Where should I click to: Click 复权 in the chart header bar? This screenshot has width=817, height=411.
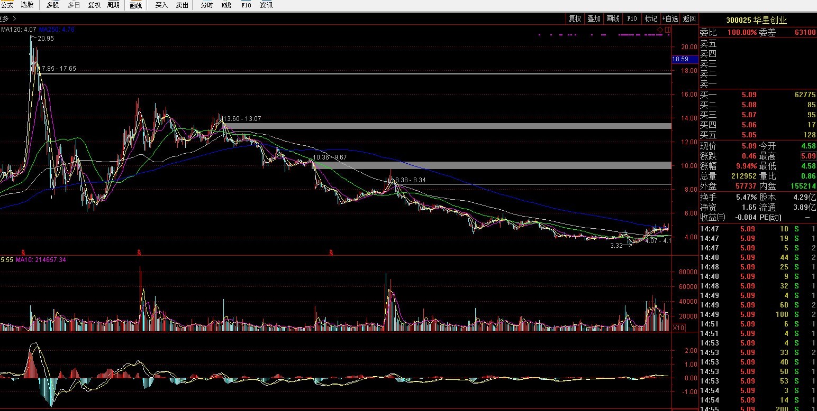point(575,18)
